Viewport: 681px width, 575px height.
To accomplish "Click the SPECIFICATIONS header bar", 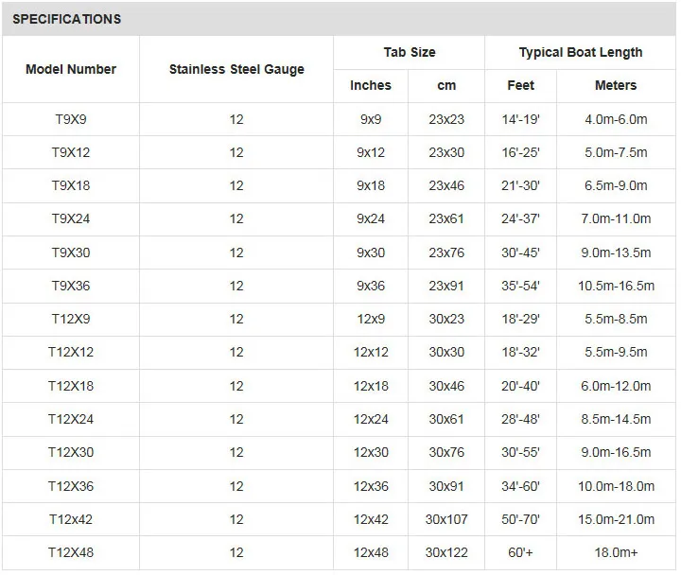I will pos(339,19).
